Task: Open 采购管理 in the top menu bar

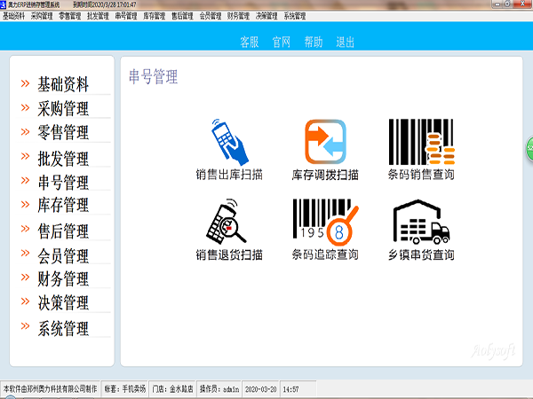Action: point(42,16)
